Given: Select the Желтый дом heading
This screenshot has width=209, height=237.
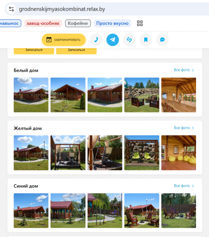Looking at the screenshot, I should (28, 128).
